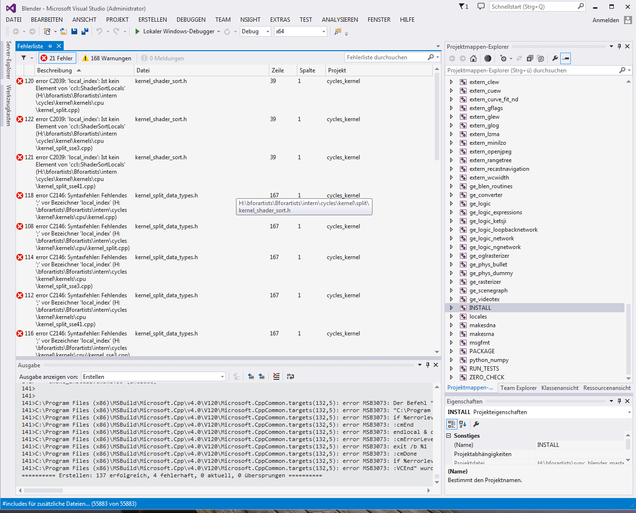Click Save All icon in main toolbar

coord(85,31)
